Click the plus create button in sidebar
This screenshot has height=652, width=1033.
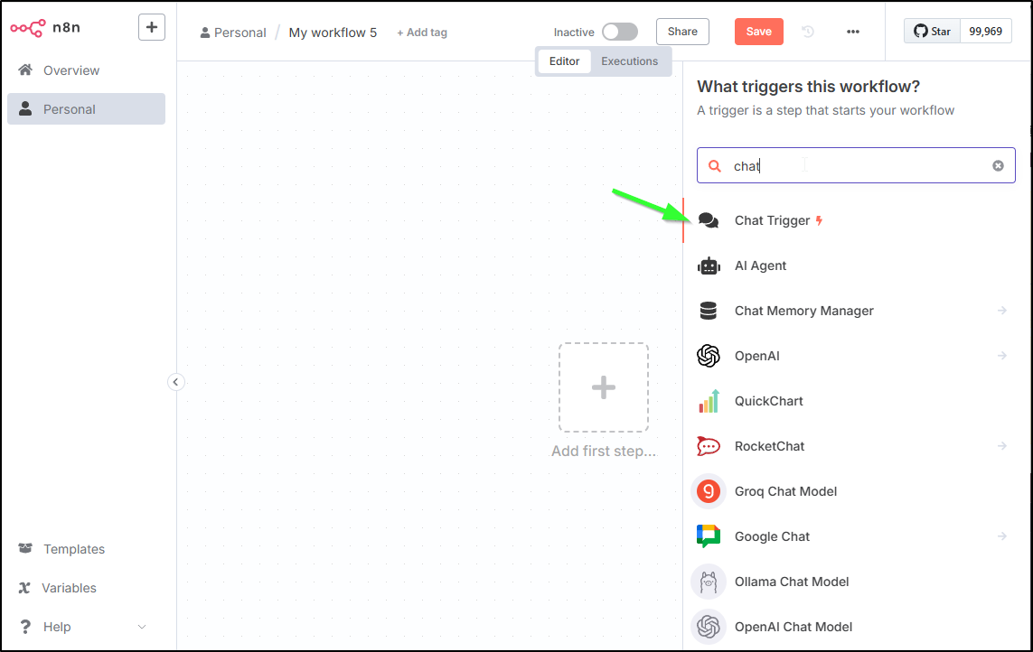pyautogui.click(x=152, y=27)
